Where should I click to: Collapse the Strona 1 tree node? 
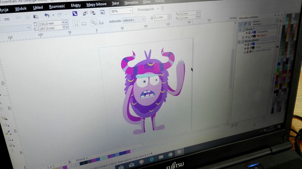tap(240, 30)
